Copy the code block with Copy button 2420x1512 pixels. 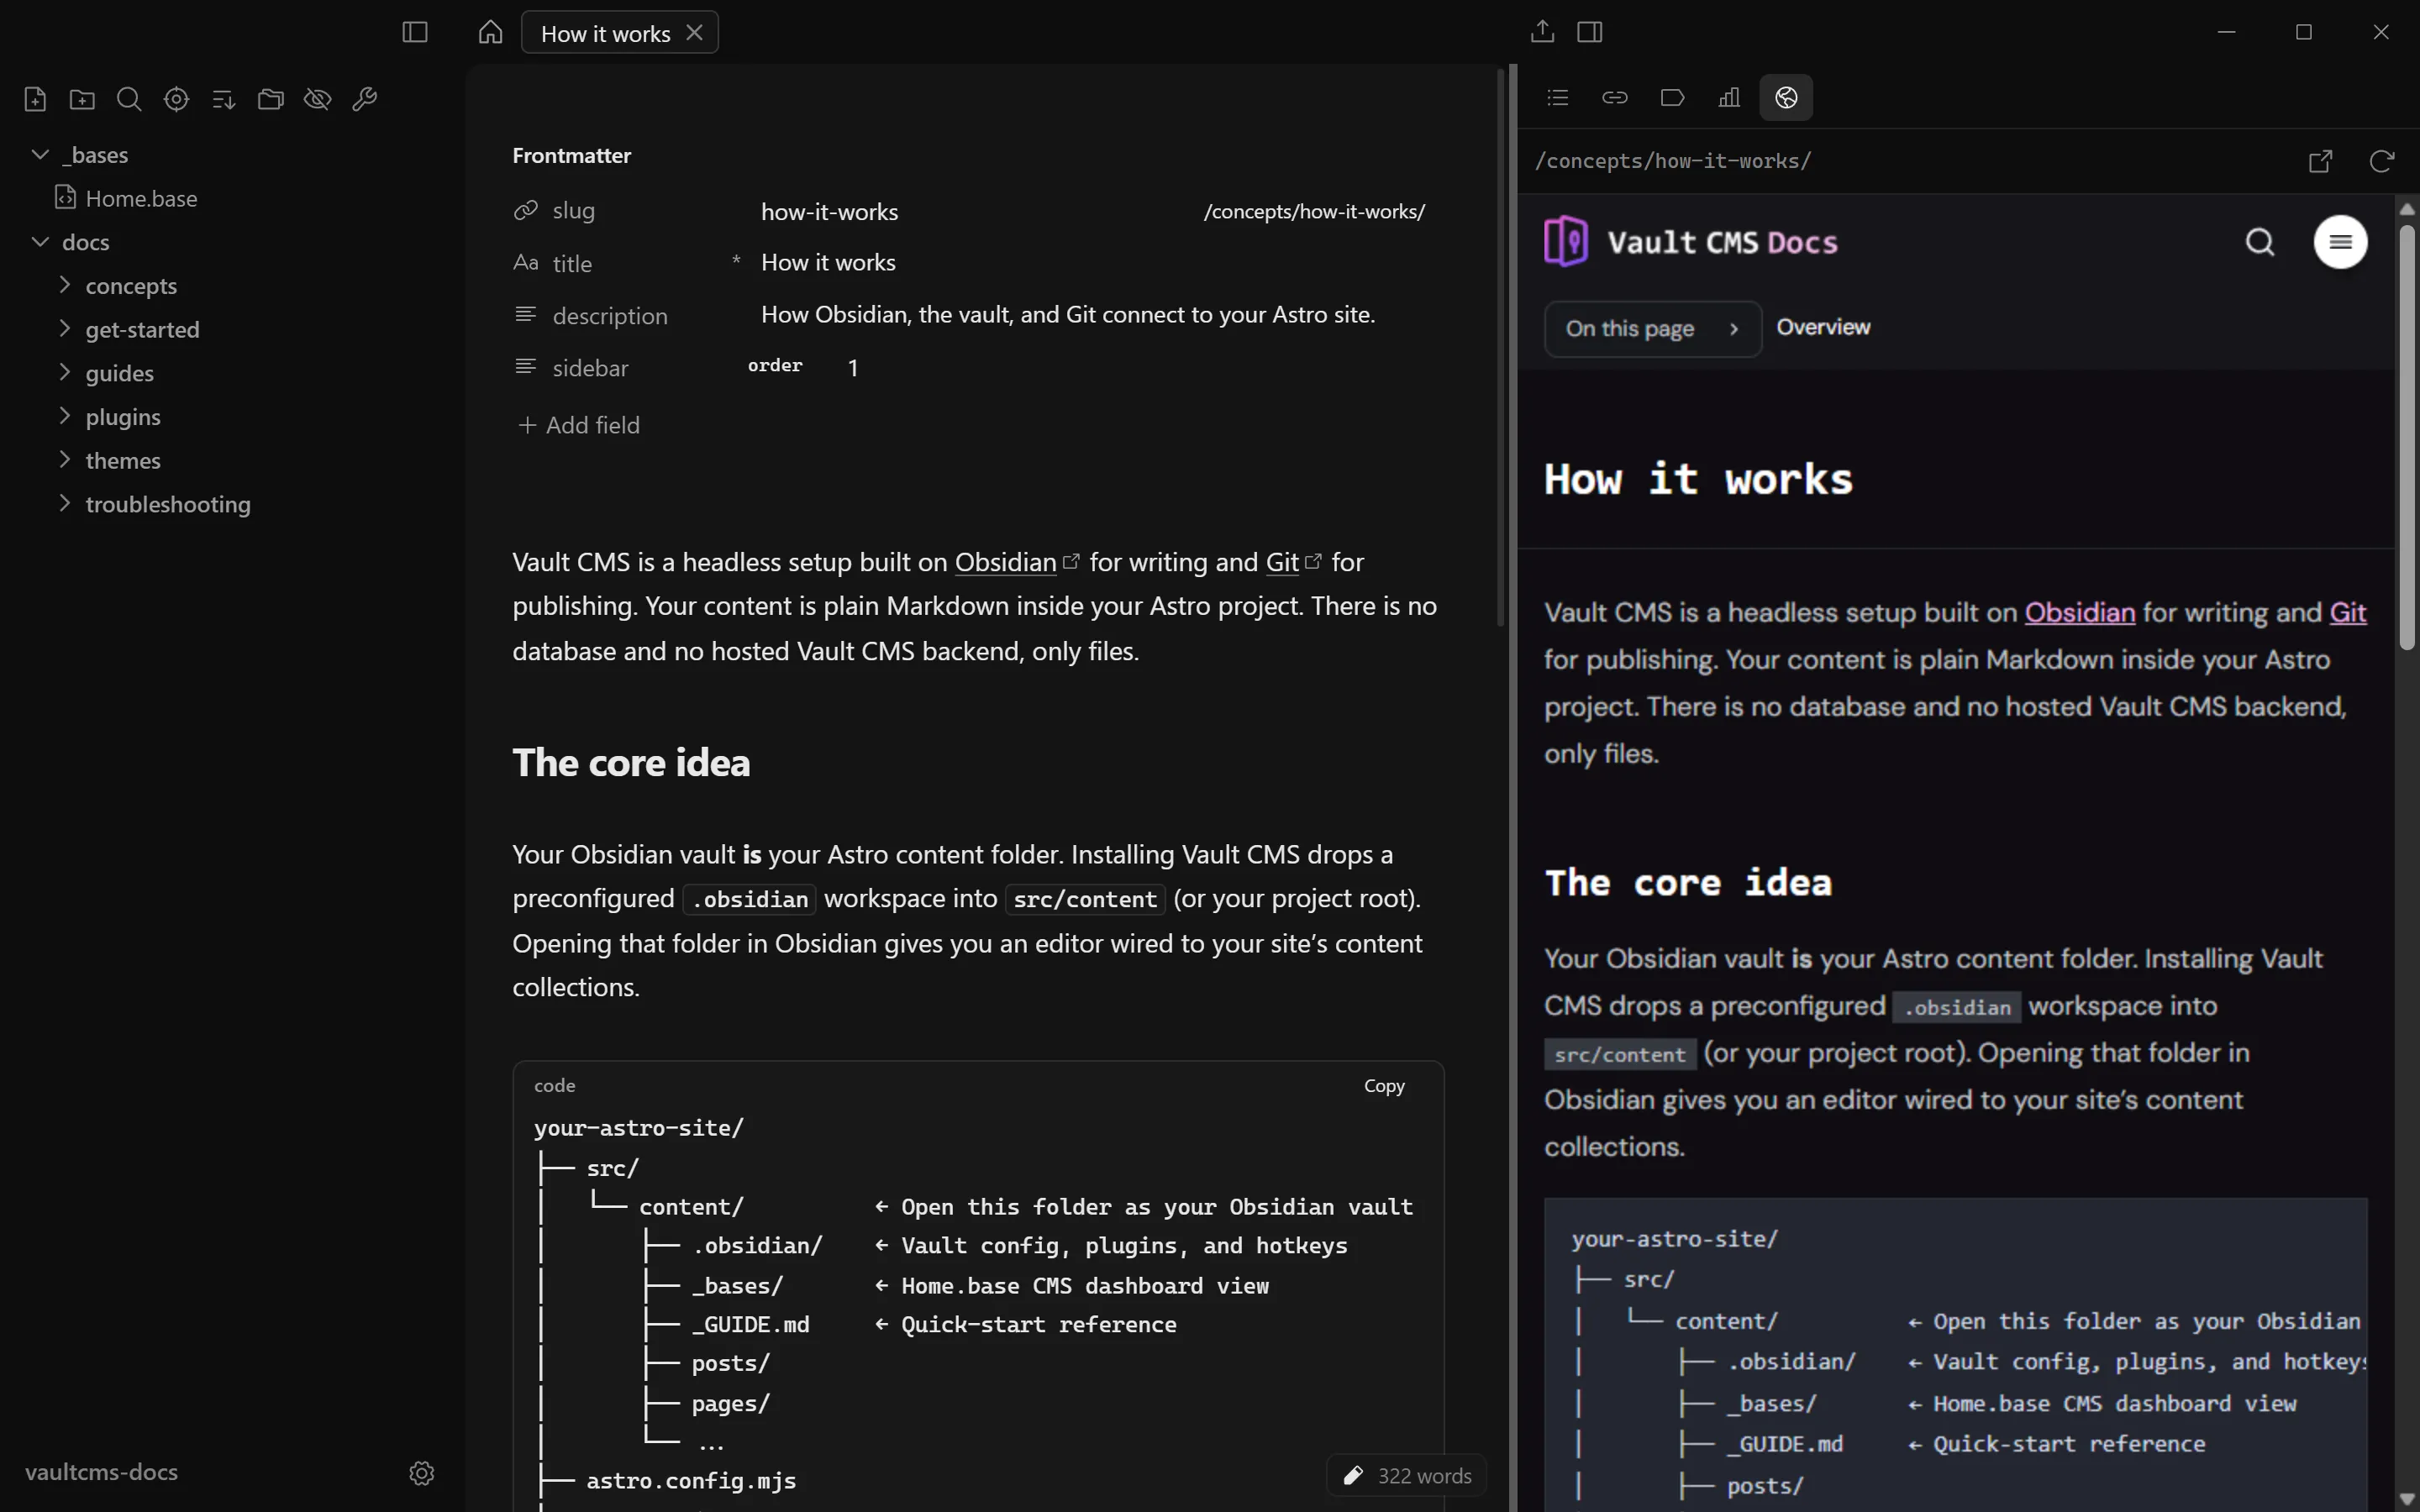(x=1384, y=1086)
